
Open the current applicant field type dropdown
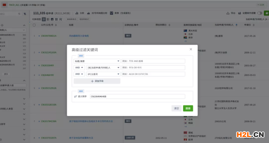tap(103, 68)
